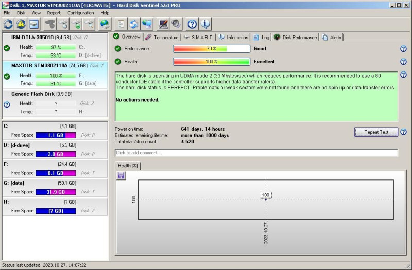Click F: partition free space 8,1 GB bar
The width and height of the screenshot is (412, 270).
[x=56, y=173]
